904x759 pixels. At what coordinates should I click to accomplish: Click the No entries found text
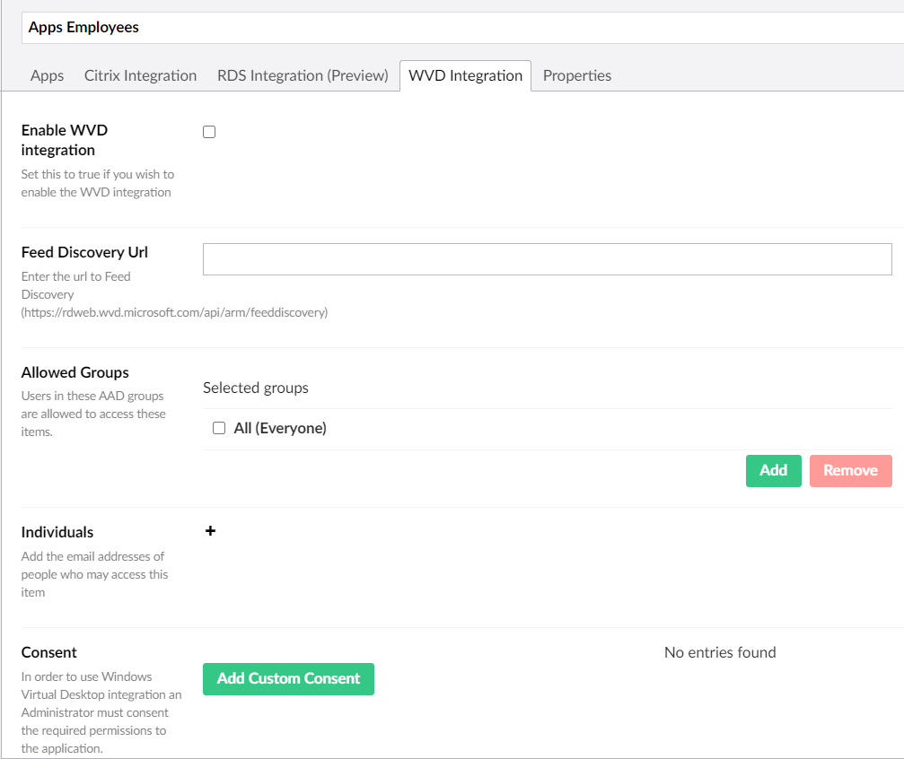(720, 652)
